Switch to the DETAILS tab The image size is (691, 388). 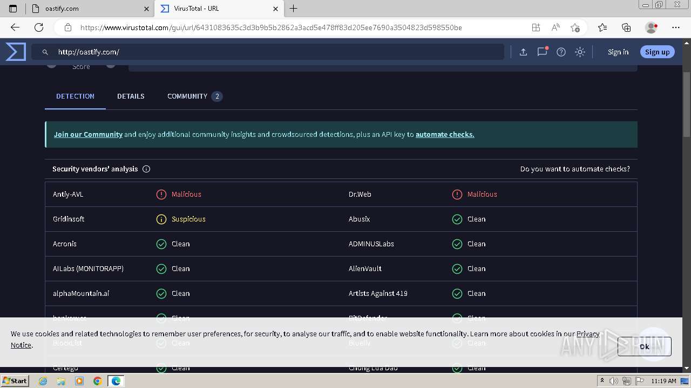[x=131, y=96]
